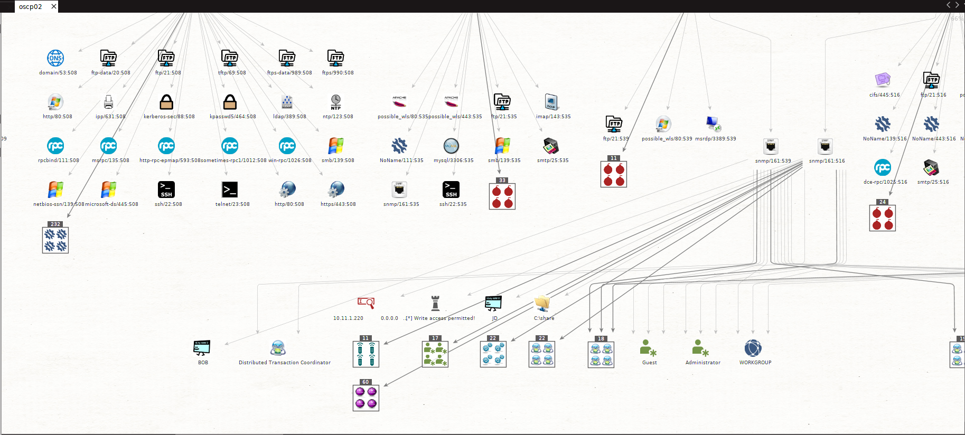
Task: Click the ftps/990:508 node icon
Action: point(336,58)
